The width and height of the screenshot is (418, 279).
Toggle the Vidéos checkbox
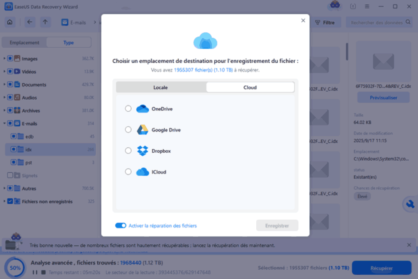coord(10,71)
